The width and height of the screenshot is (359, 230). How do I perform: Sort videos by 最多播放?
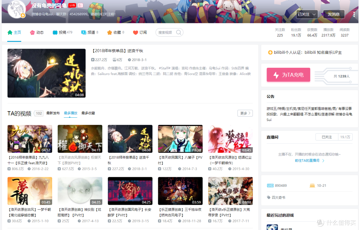click(x=70, y=113)
